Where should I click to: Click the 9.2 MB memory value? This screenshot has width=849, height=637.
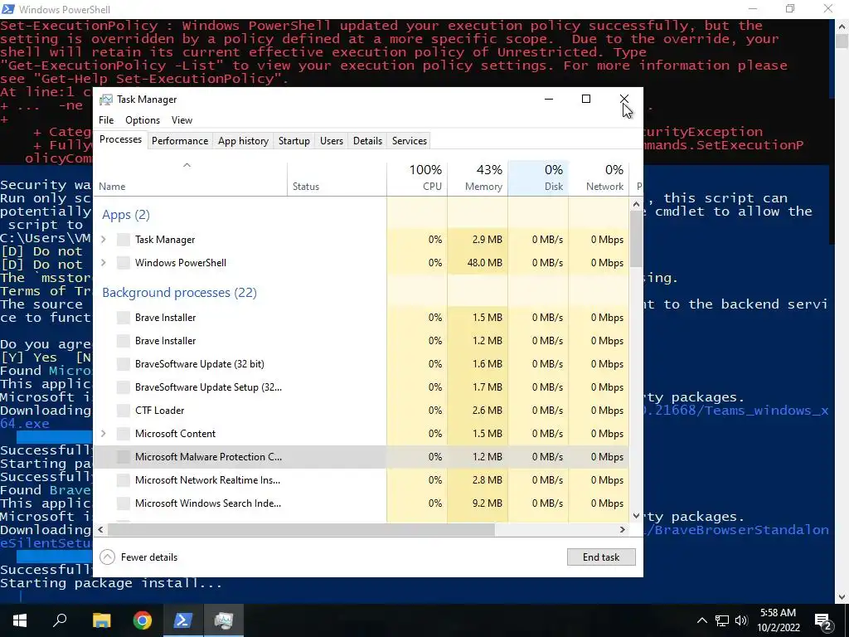[x=487, y=503]
